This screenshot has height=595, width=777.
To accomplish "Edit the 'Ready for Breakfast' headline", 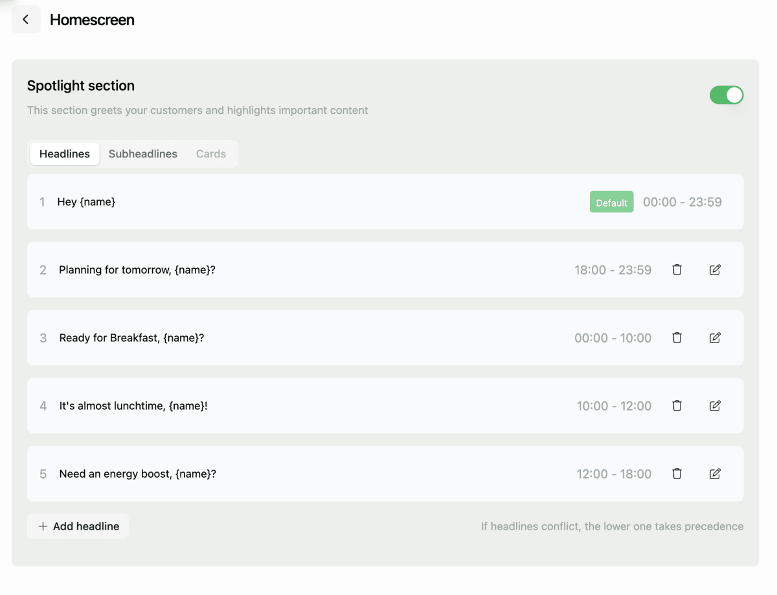I will [715, 338].
